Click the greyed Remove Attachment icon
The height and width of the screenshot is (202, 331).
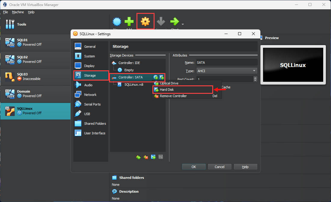[x=161, y=157]
